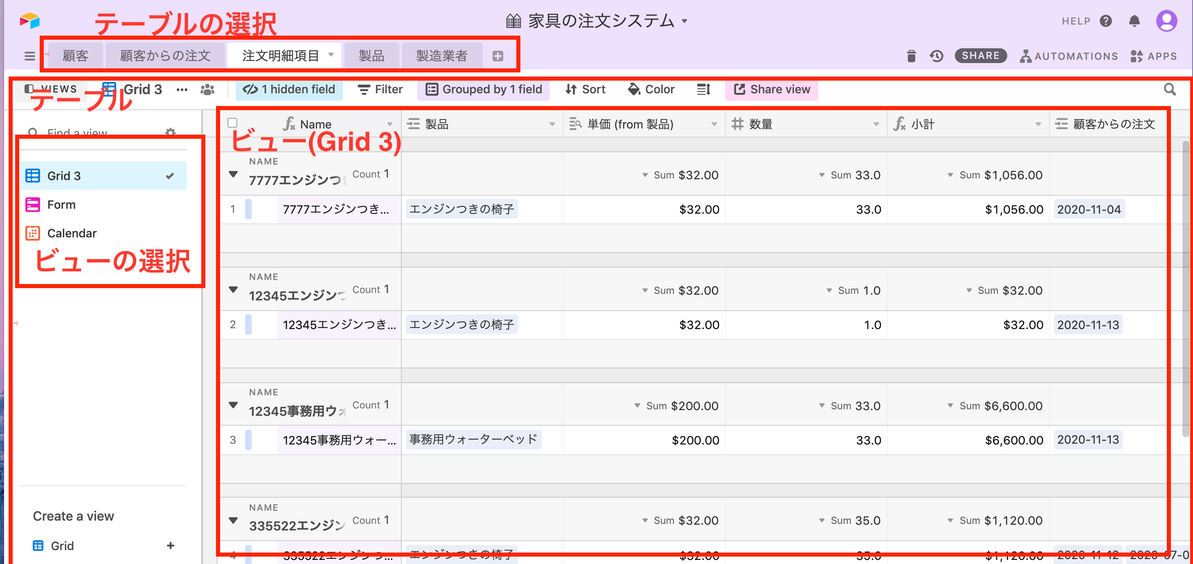
Task: Open the revision history clock icon
Action: [x=936, y=56]
